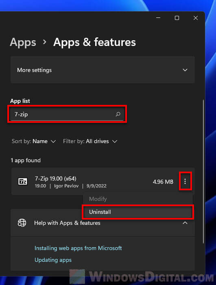The image size is (216, 285).
Task: Click the Apps & features heading
Action: point(94,42)
